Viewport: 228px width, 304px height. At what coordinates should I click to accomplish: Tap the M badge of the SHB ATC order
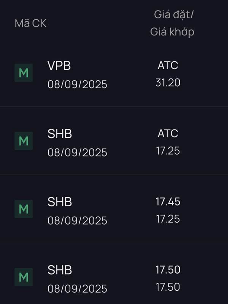coord(24,141)
